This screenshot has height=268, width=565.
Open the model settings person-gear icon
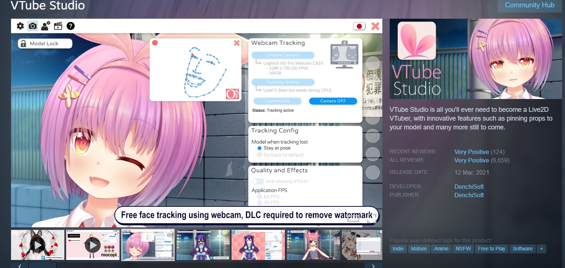click(46, 26)
